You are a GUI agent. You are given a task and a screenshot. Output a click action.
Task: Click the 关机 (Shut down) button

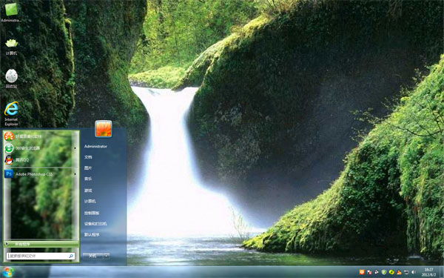click(x=92, y=256)
